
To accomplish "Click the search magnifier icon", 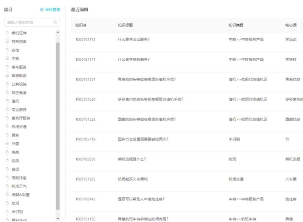I will click(55, 22).
